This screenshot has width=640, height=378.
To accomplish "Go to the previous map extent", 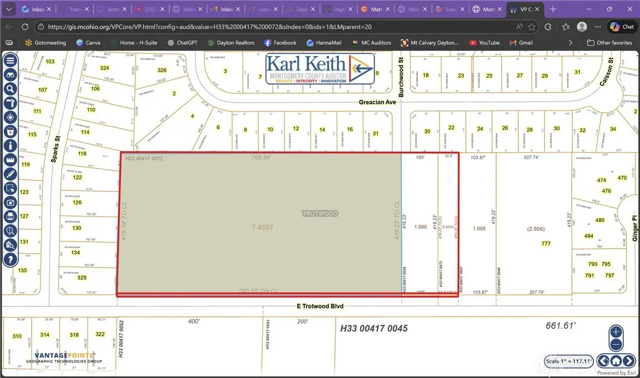I will pos(603,361).
